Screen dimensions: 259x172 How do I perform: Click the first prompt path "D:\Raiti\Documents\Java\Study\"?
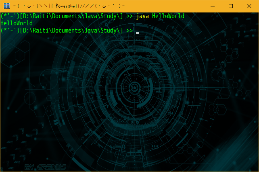tap(71, 16)
